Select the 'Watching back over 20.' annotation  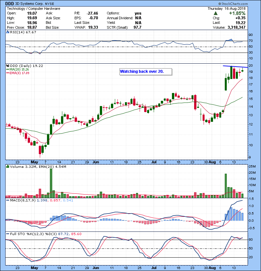[142, 72]
